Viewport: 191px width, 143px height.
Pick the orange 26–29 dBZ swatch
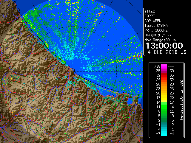(x=164, y=84)
